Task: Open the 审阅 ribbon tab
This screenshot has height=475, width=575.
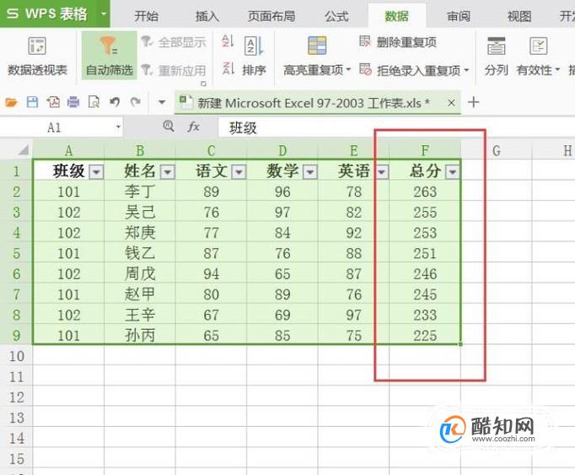Action: 459,16
